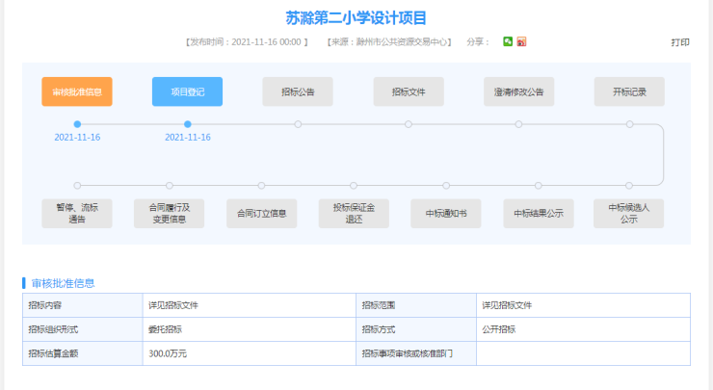713x390 pixels.
Task: Click timeline dot under 审核批准信息
Action: (77, 124)
